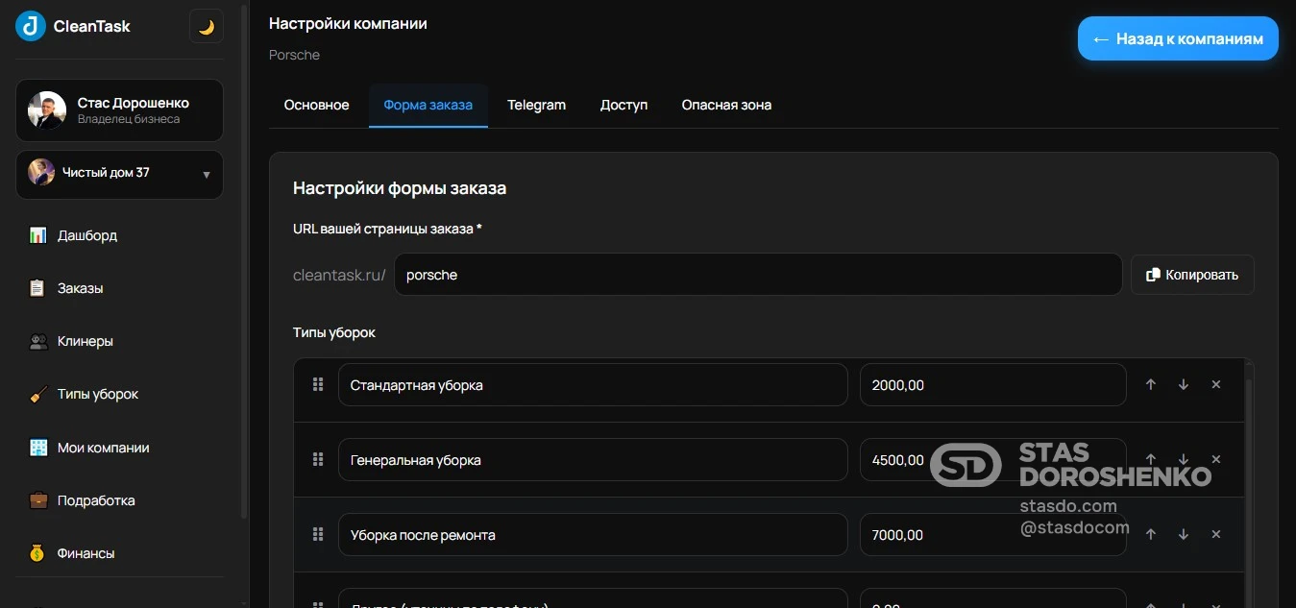Click the Назад к компаниям button
Image resolution: width=1296 pixels, height=608 pixels.
coord(1177,38)
